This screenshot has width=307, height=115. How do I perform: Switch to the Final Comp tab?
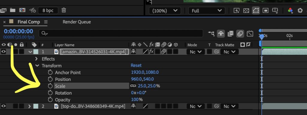28,22
